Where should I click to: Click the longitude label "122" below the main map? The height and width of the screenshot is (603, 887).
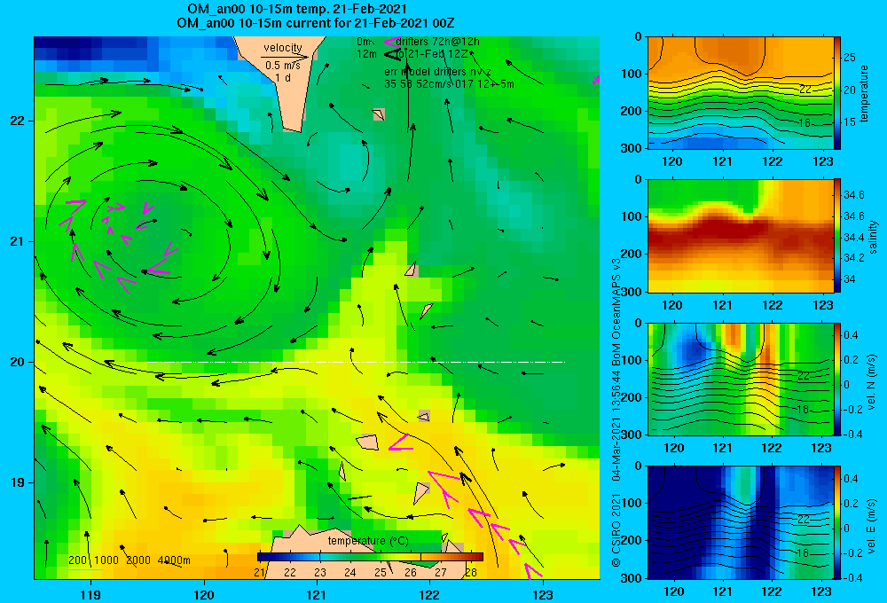pos(429,594)
